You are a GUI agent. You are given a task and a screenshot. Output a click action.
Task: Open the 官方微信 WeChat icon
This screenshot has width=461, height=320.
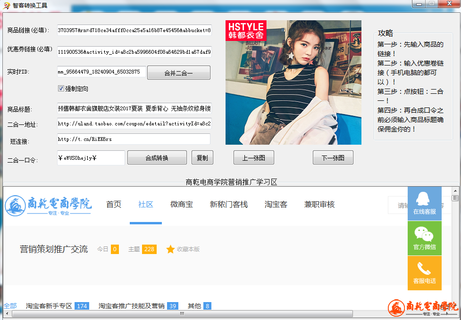click(x=424, y=233)
